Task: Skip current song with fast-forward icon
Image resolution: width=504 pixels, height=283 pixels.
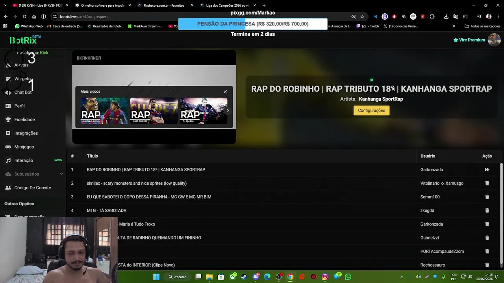Action: coord(487,170)
